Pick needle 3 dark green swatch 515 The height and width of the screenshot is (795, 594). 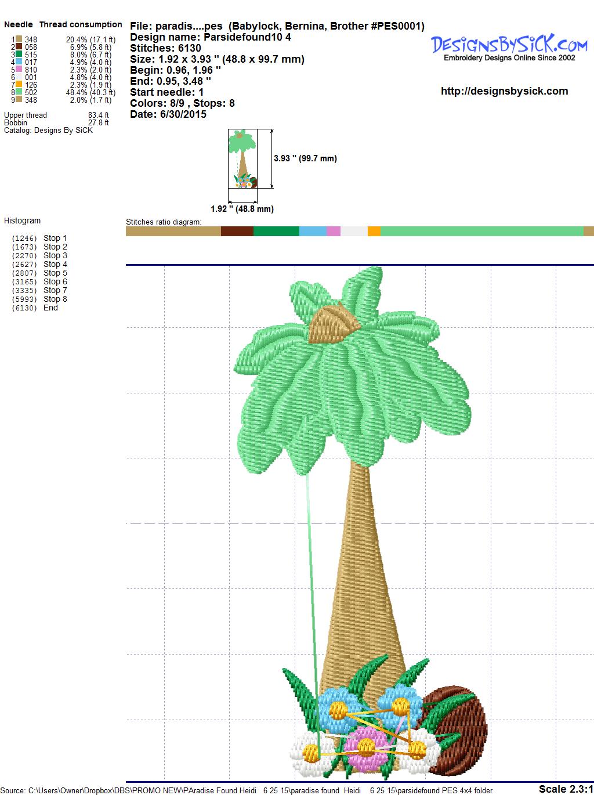pyautogui.click(x=19, y=55)
